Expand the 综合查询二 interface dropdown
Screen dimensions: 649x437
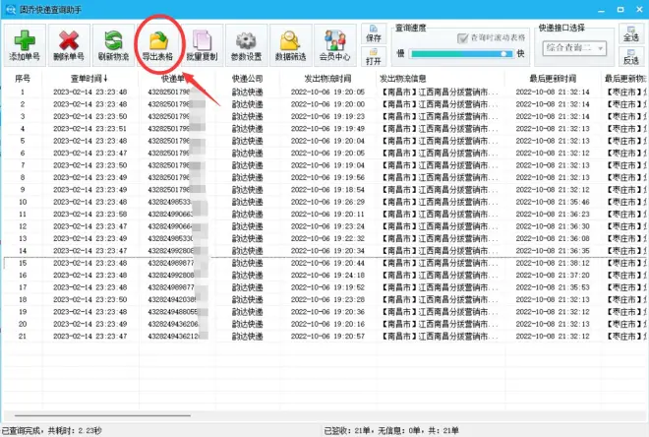(x=604, y=46)
